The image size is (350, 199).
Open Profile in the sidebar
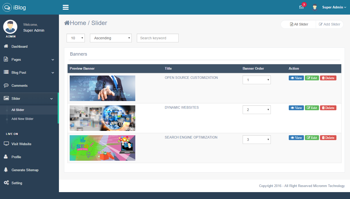coord(16,157)
